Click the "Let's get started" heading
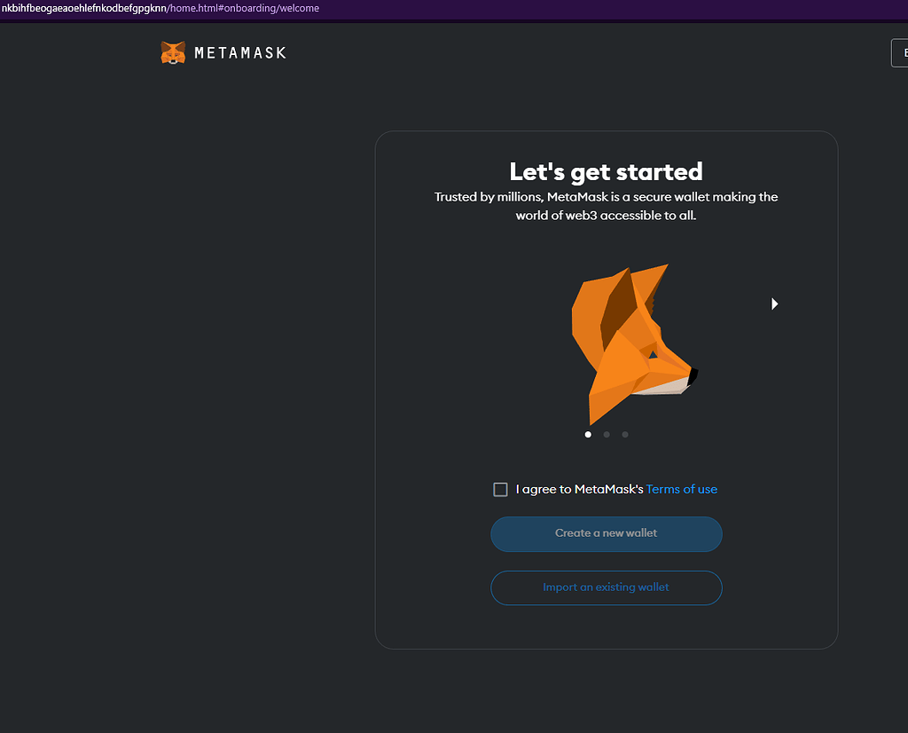 [606, 171]
